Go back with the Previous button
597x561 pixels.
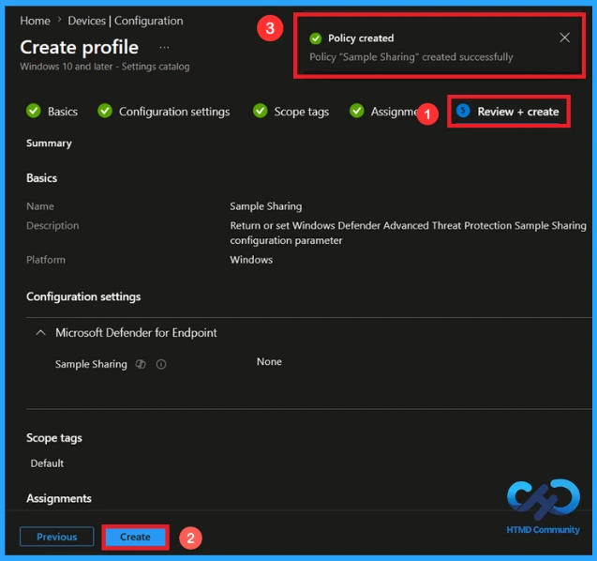[x=57, y=537]
